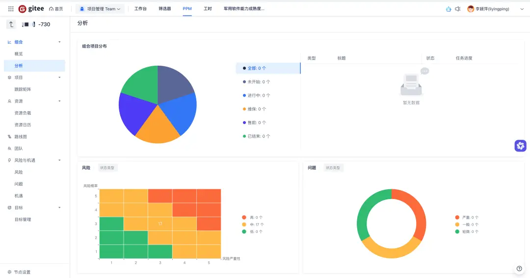The height and width of the screenshot is (278, 530).
Task: Select the 进行中 legend item
Action: pos(257,95)
